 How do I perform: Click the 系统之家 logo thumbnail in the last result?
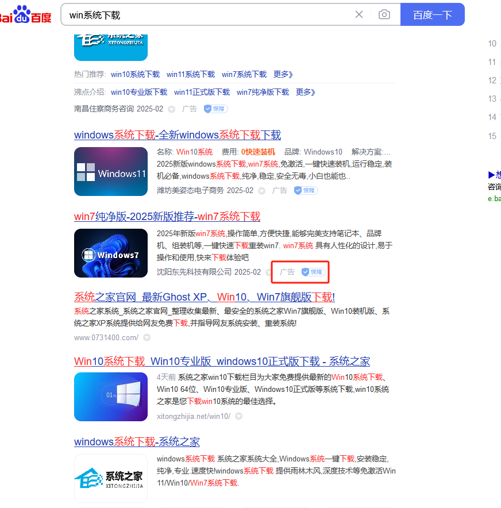pyautogui.click(x=111, y=479)
